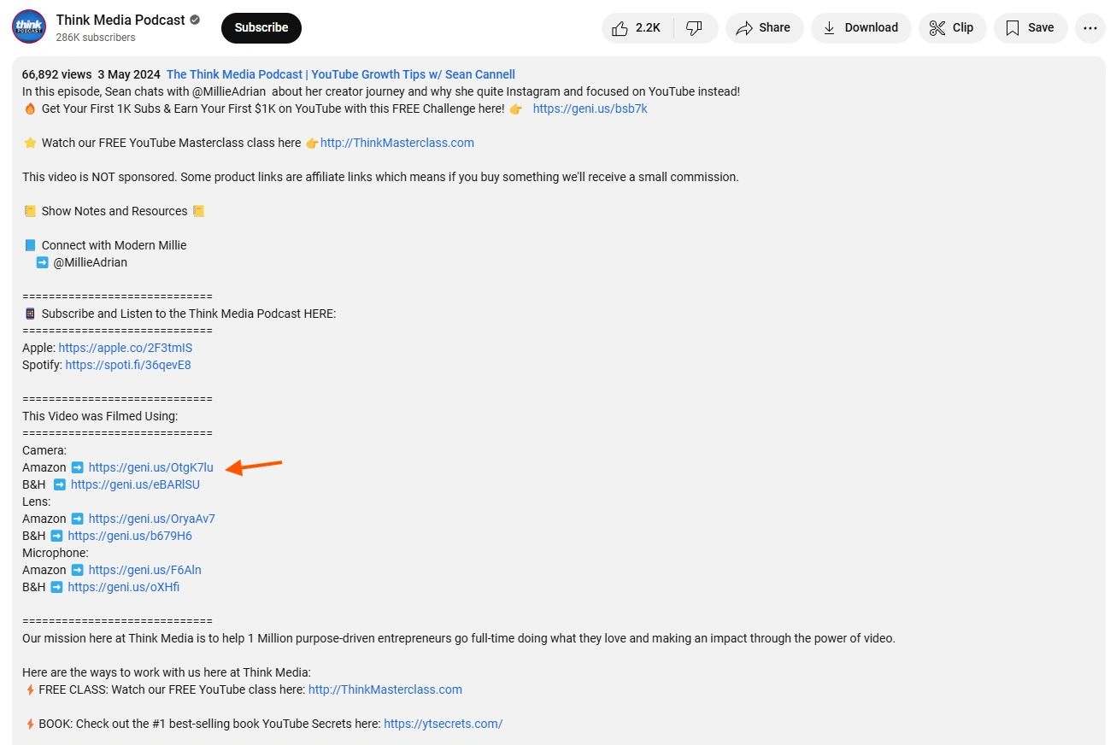The height and width of the screenshot is (745, 1116).
Task: Click the 'Microphone:' label
Action: click(56, 553)
